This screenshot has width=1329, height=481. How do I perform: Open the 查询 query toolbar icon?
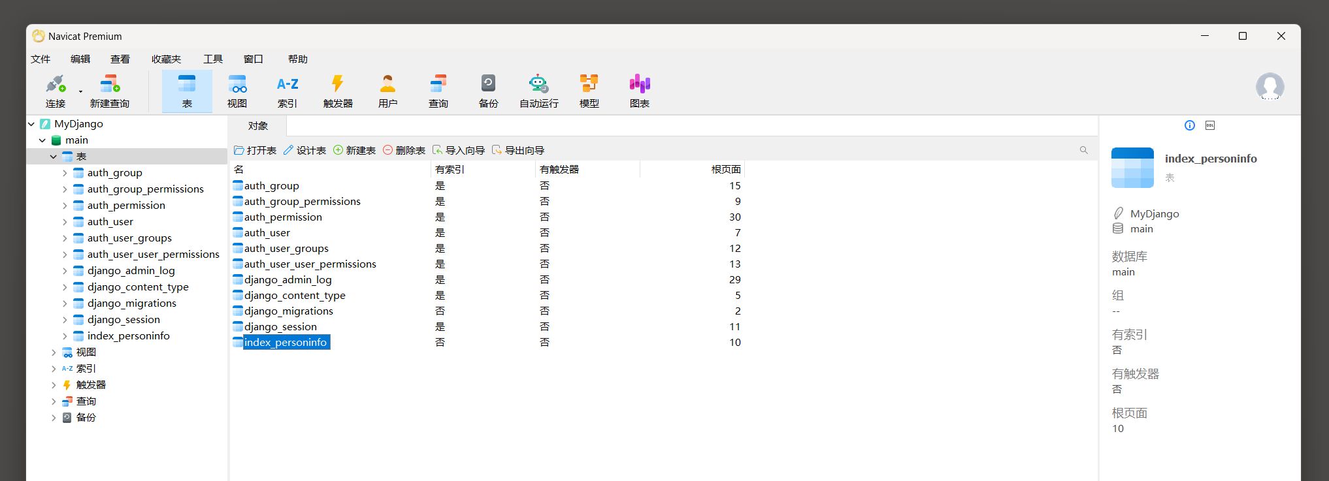coord(438,91)
